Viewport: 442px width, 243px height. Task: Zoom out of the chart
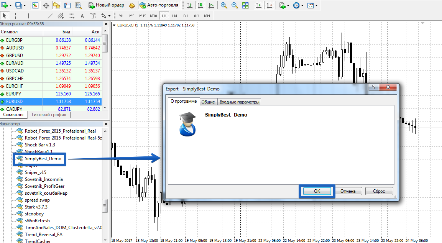(x=234, y=5)
